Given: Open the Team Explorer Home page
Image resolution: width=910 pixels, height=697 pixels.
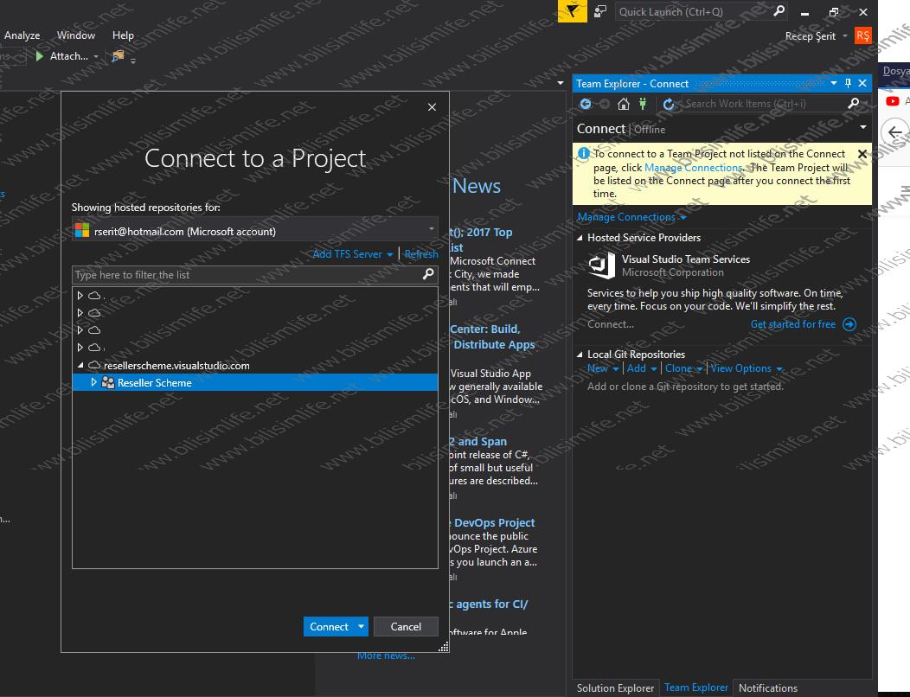Looking at the screenshot, I should [x=624, y=104].
